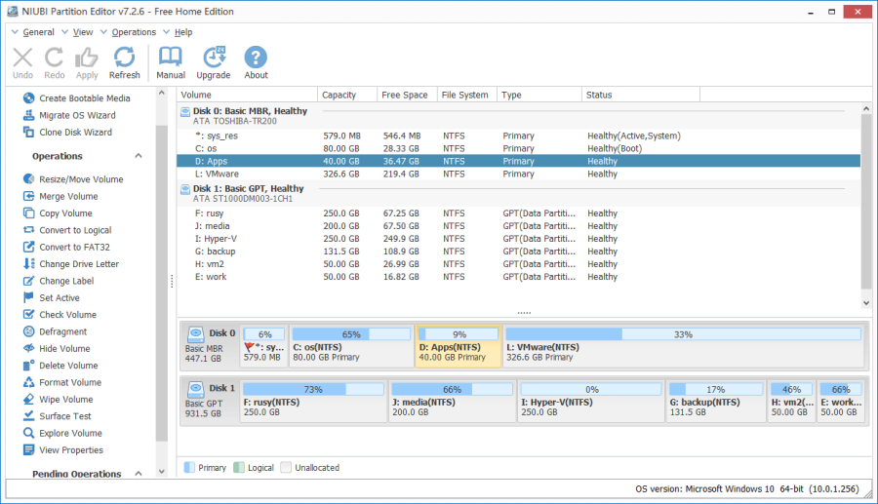
Task: Click the Disk 1 icon in disk map
Action: [195, 389]
